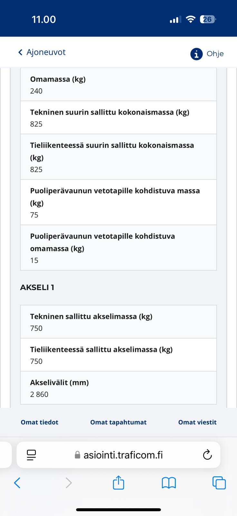This screenshot has height=516, width=237.
Task: Open the Safari bookmarks icon
Action: (169, 483)
